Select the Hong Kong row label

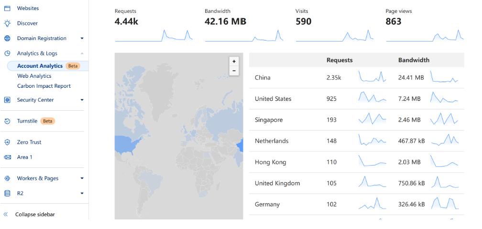(271, 162)
